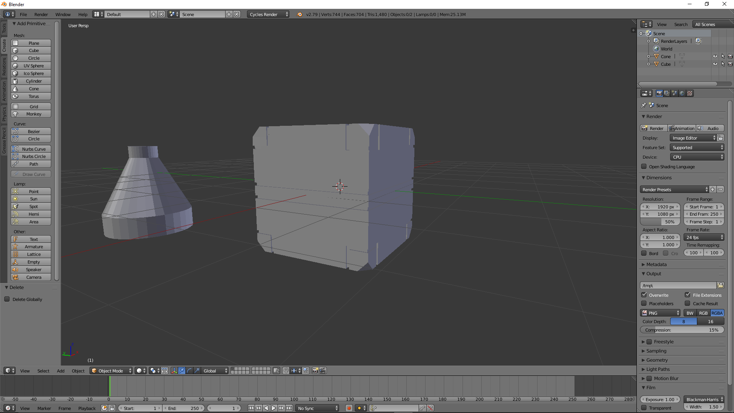The image size is (734, 413).
Task: Expand the Cube item in Outliner
Action: tap(648, 64)
